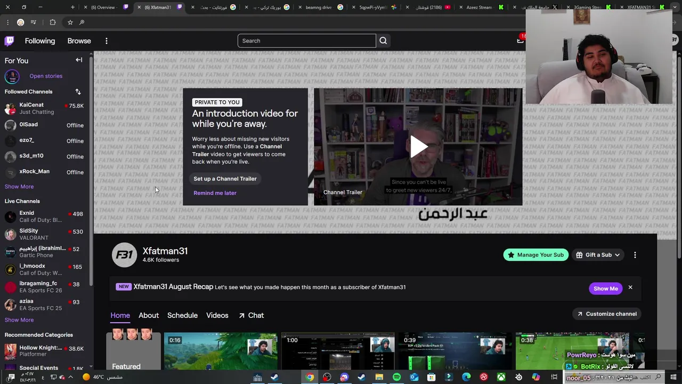Go to the Browse page

(79, 41)
